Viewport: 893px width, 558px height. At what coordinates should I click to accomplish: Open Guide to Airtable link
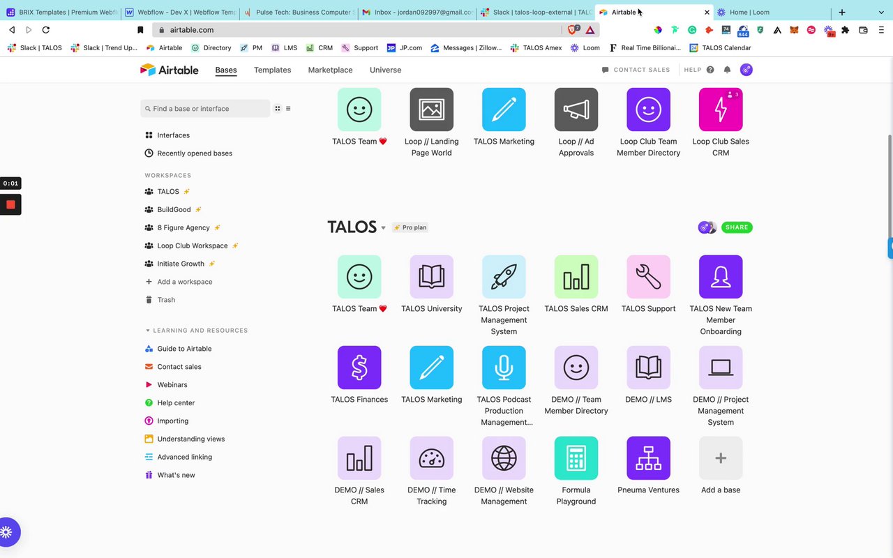coord(178,349)
